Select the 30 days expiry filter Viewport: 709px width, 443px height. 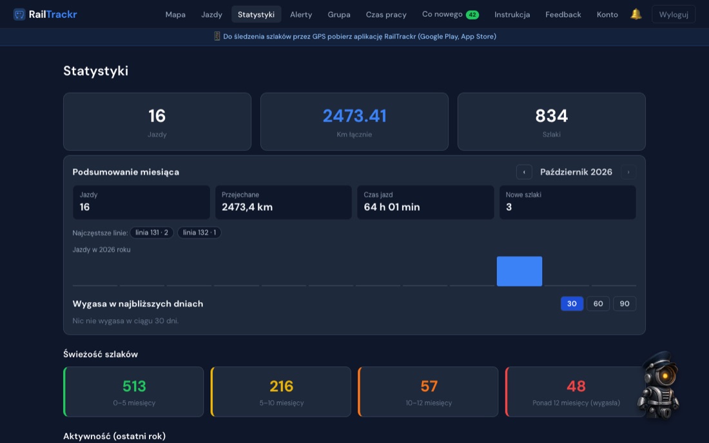(x=572, y=304)
